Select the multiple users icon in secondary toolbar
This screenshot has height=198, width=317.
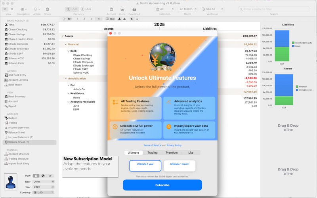coord(124,19)
